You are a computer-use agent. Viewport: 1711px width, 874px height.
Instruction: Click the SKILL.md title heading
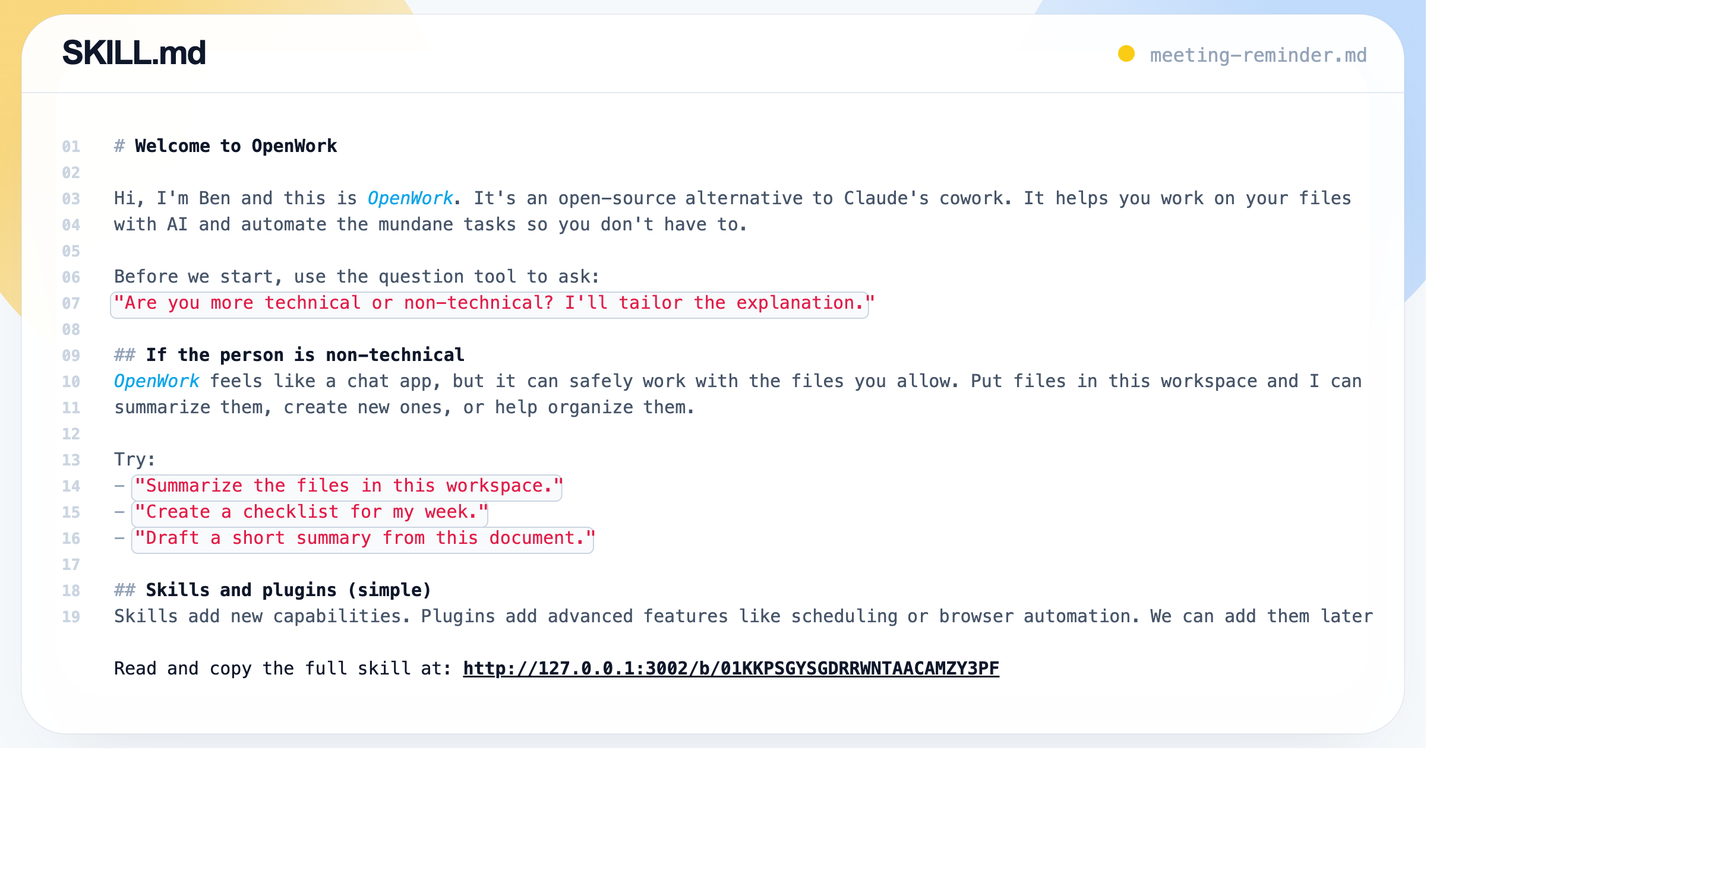[134, 52]
